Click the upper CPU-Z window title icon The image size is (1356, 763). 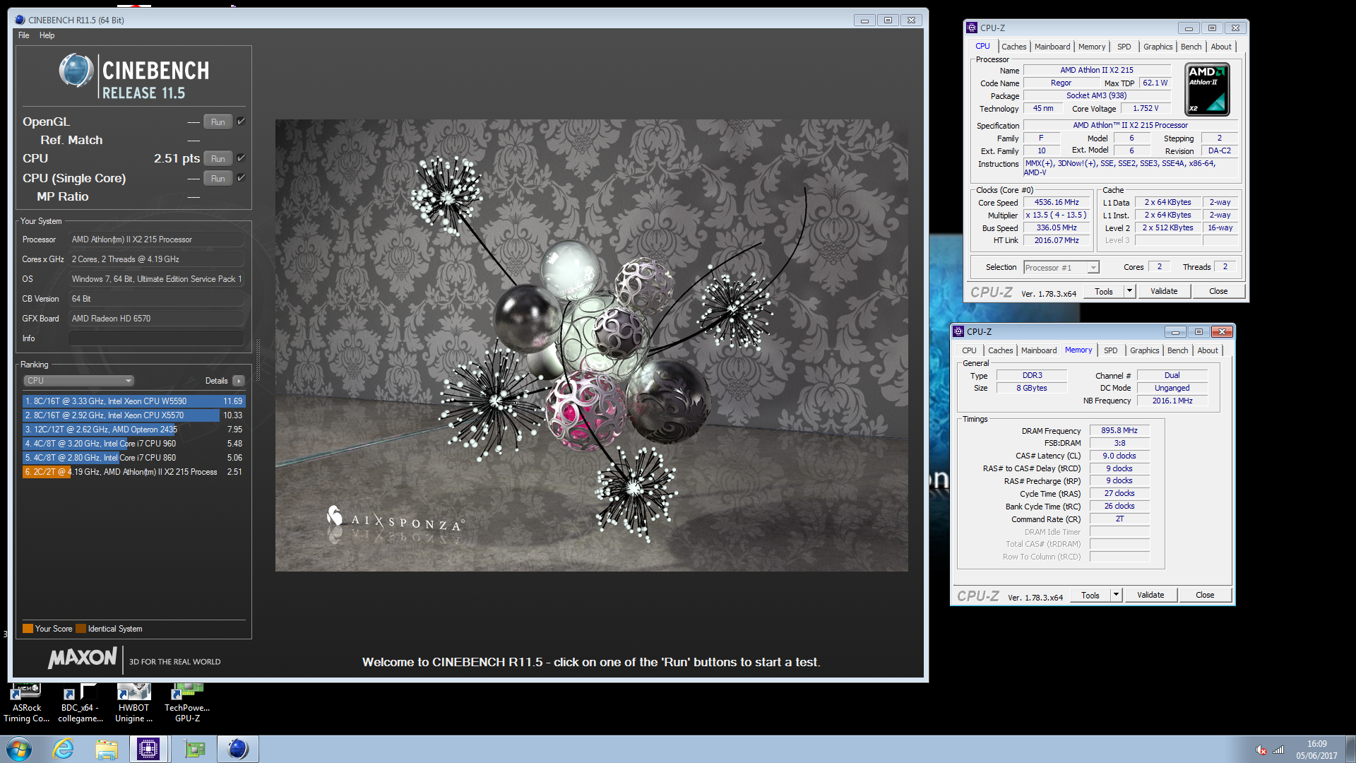[972, 28]
